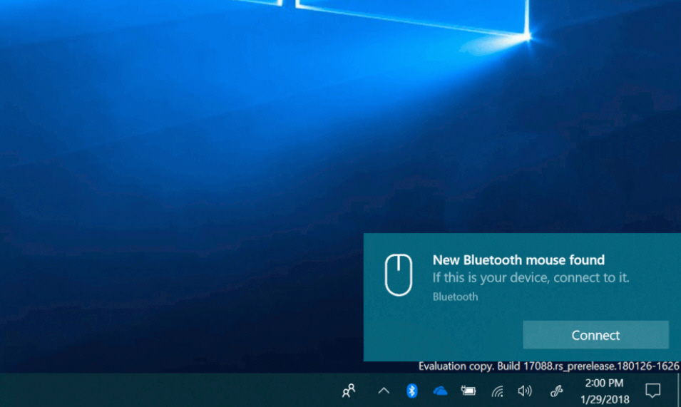681x407 pixels.
Task: Click the 'New Bluetooth mouse found' title
Action: (518, 260)
